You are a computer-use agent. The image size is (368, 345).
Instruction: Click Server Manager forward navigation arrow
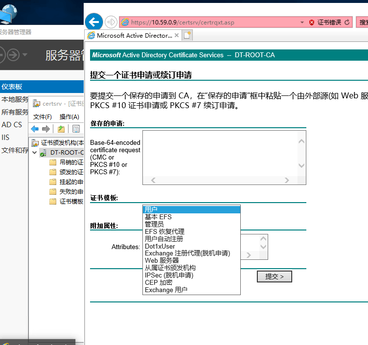13,55
